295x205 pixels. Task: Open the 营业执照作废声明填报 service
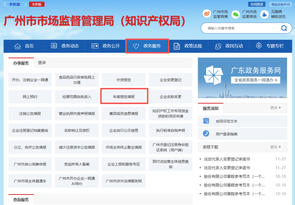(x=77, y=113)
